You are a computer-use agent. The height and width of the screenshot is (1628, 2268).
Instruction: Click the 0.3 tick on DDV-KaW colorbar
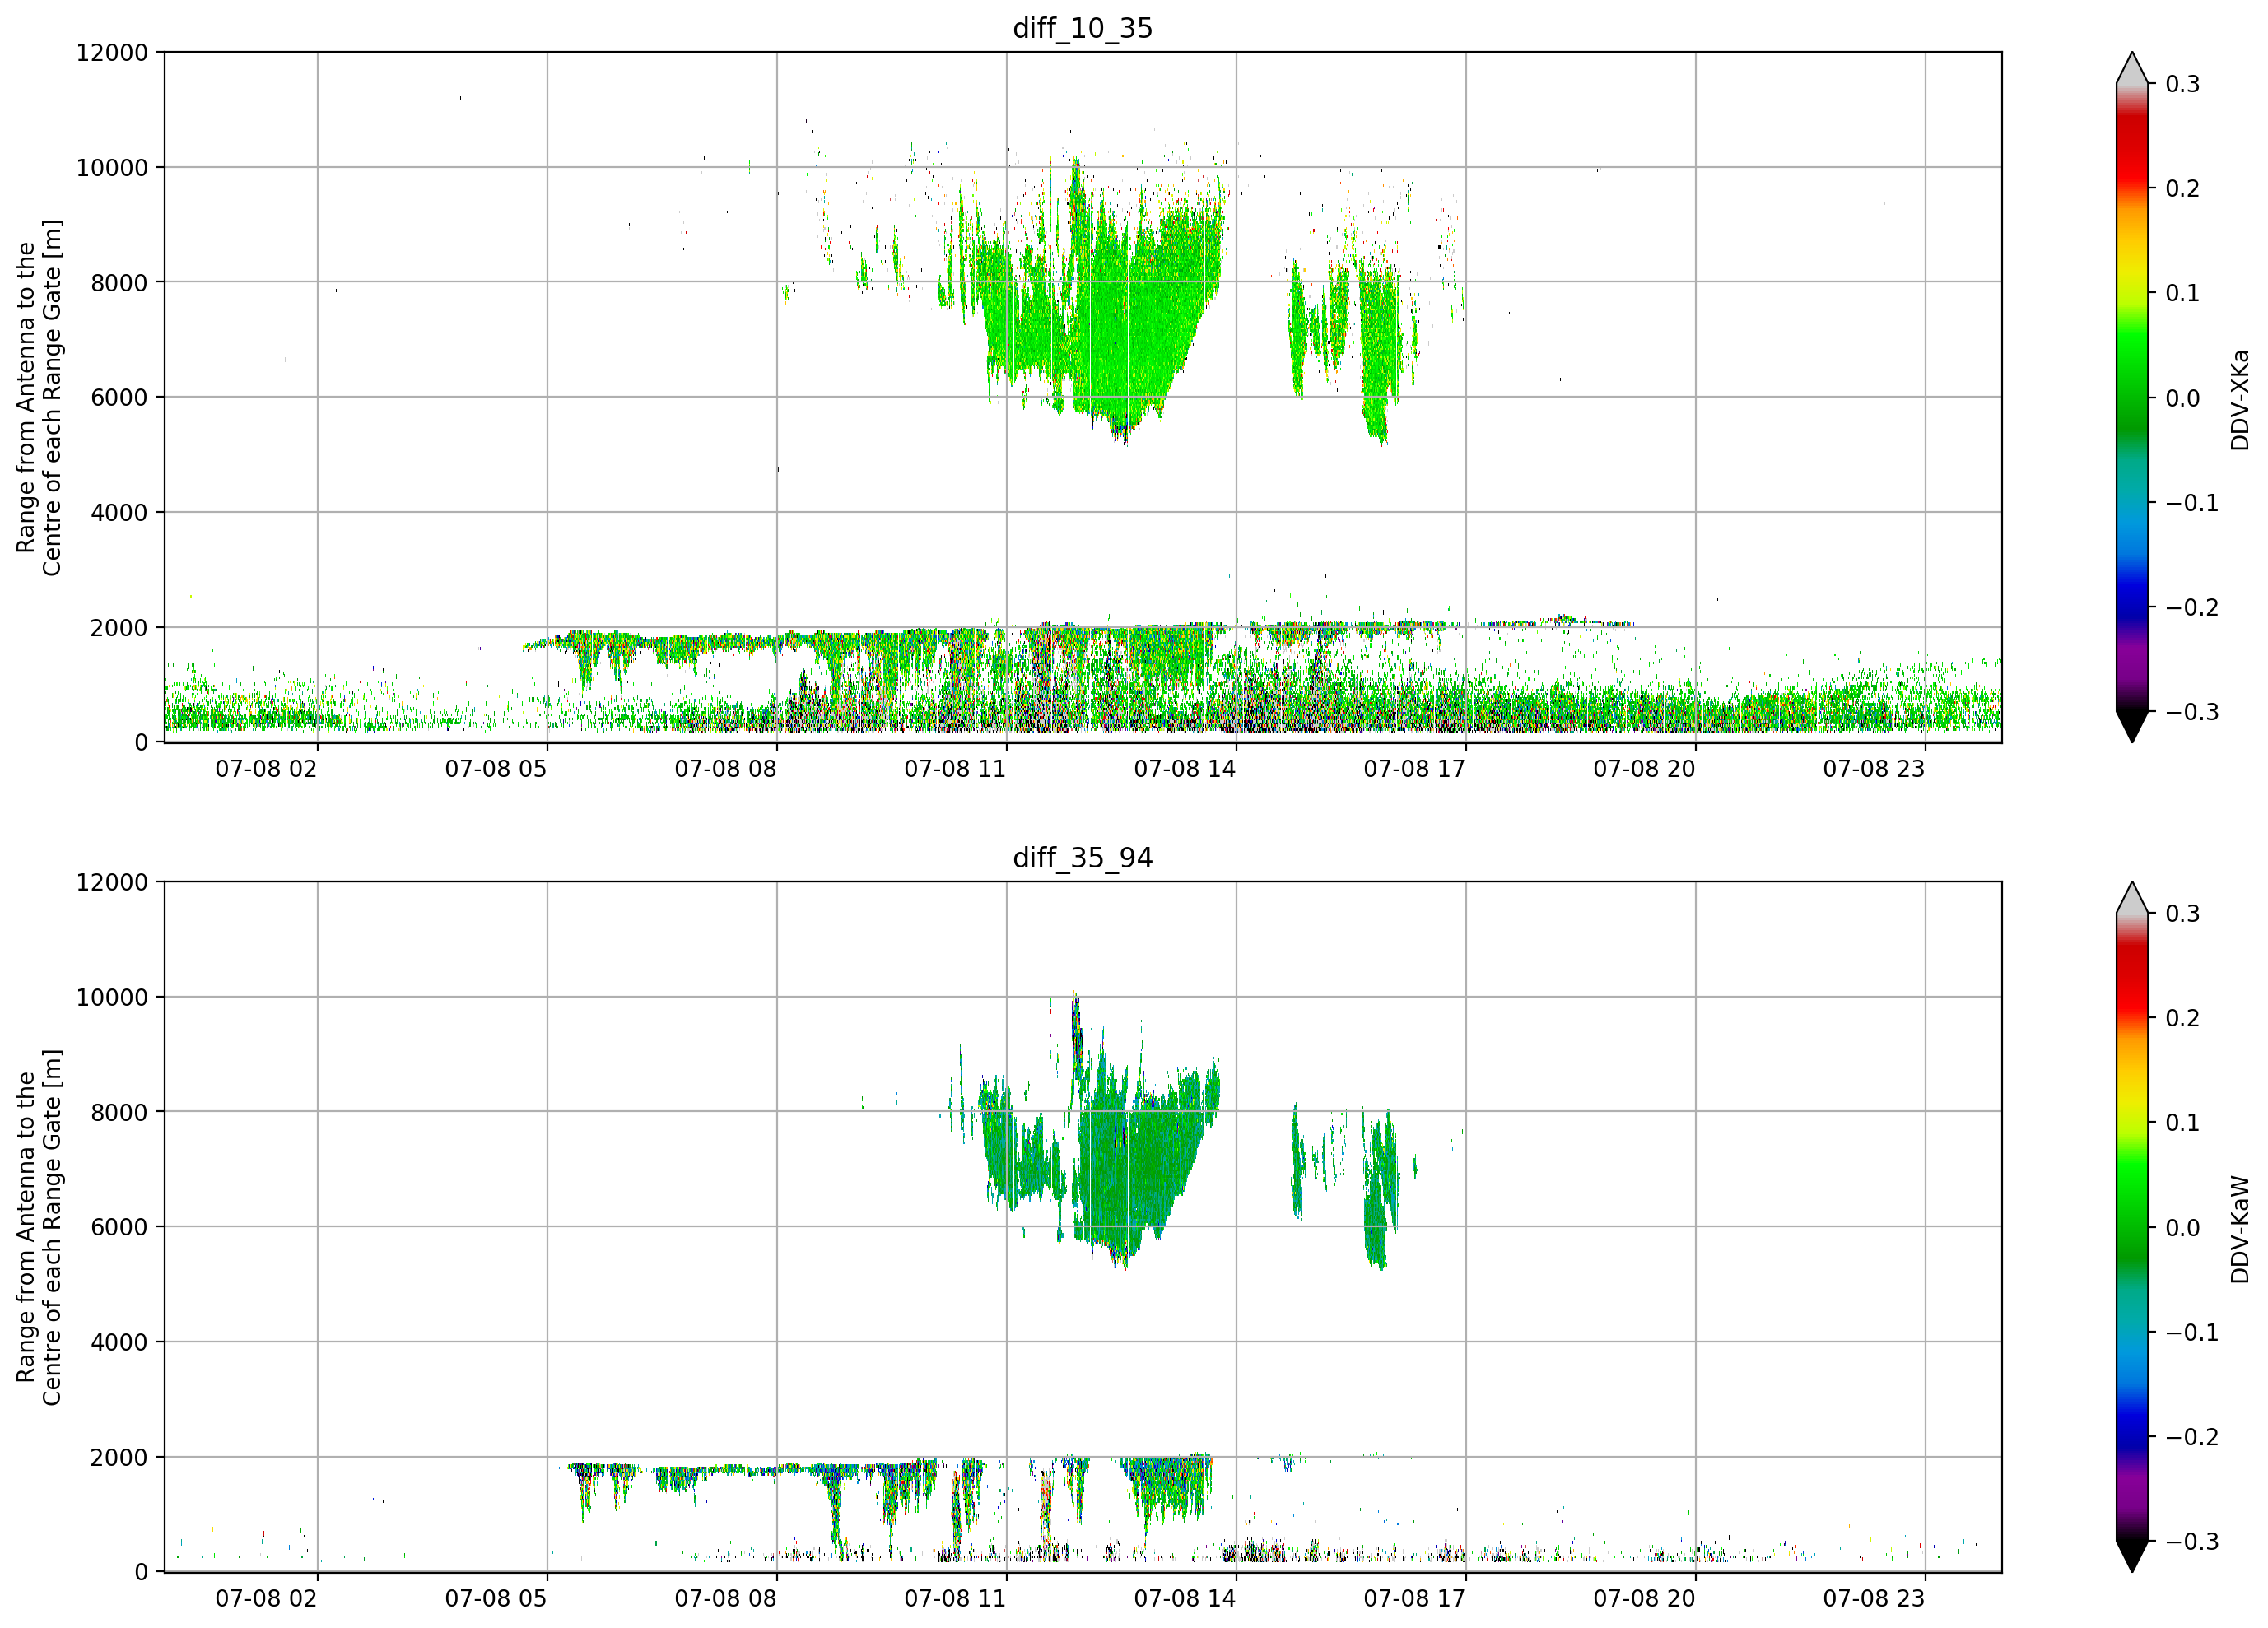(x=2182, y=913)
